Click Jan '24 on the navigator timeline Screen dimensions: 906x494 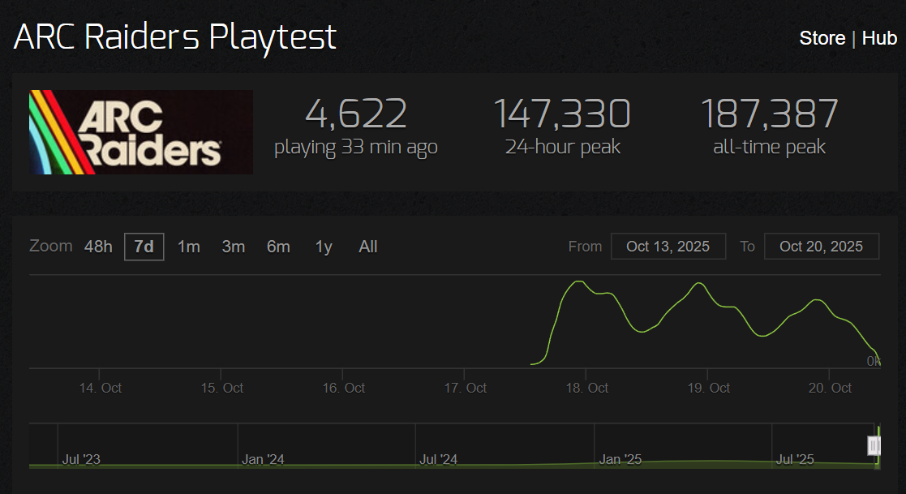coord(263,459)
